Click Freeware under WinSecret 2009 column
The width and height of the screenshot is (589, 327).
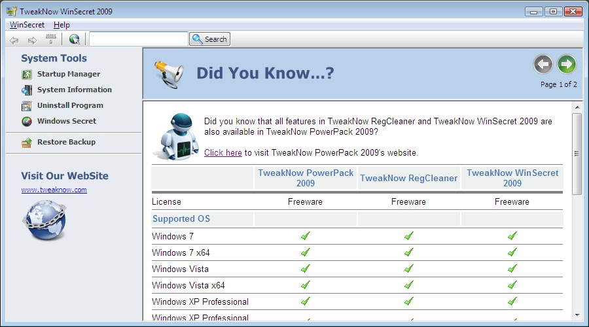tap(512, 202)
